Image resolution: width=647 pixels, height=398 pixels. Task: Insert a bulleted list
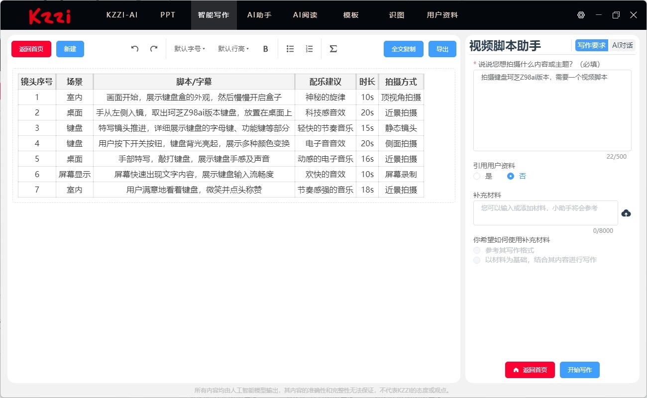tap(290, 49)
